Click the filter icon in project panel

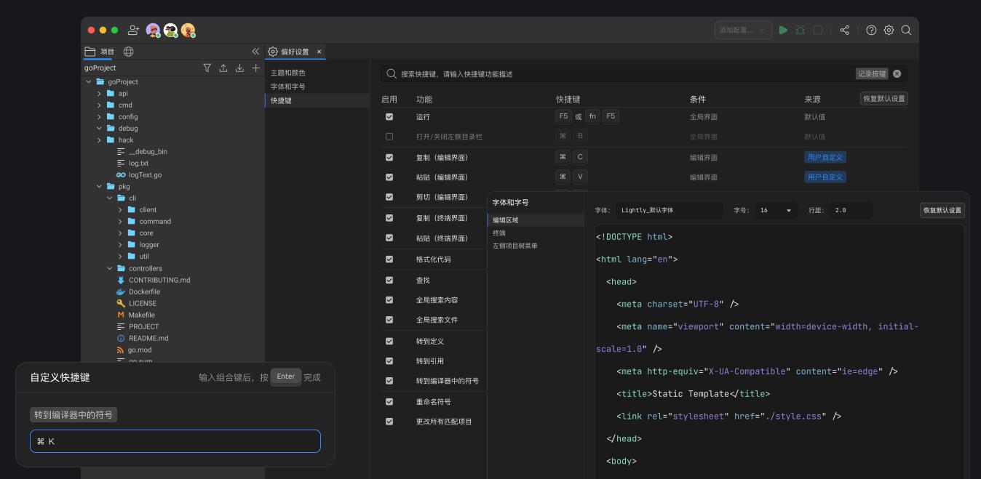pos(207,68)
